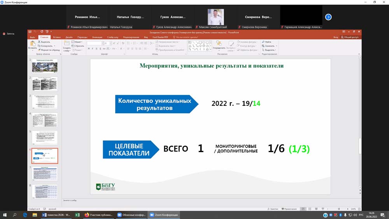Open the Layout (Макет) dropdown

click(x=77, y=42)
